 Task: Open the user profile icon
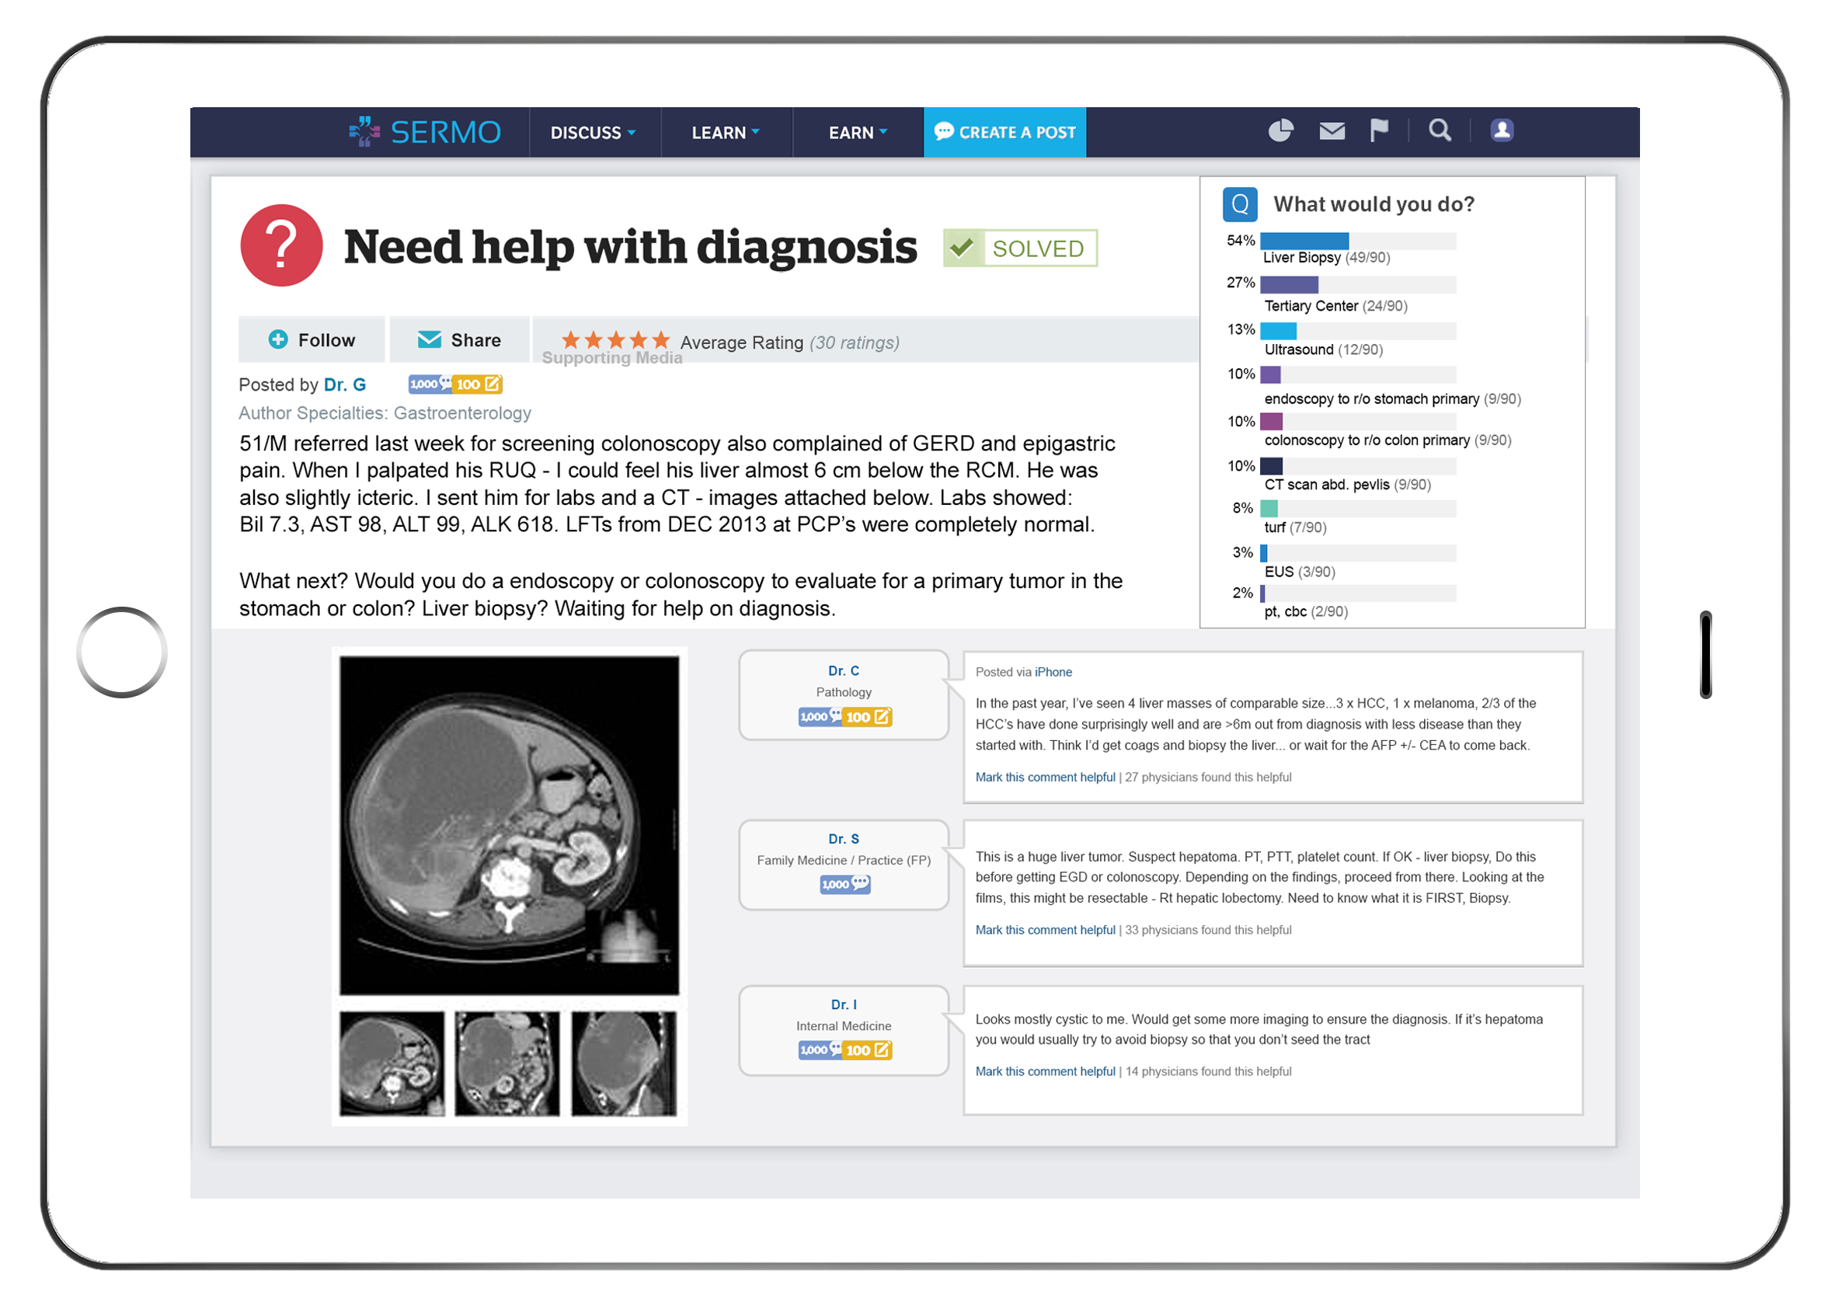[x=1502, y=130]
